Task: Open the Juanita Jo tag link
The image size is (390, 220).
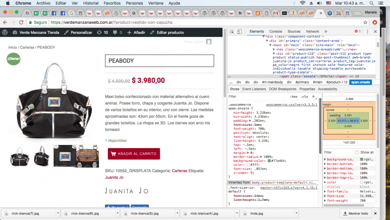Action: (x=114, y=177)
